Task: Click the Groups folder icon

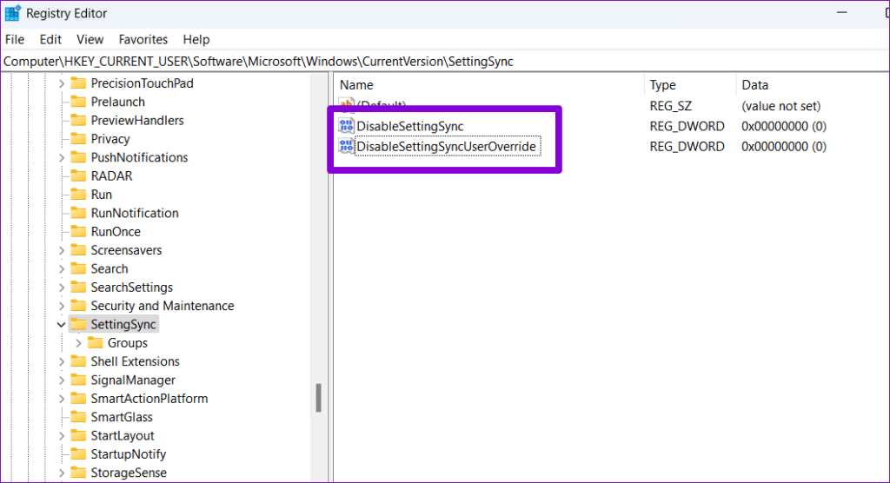Action: [x=96, y=343]
